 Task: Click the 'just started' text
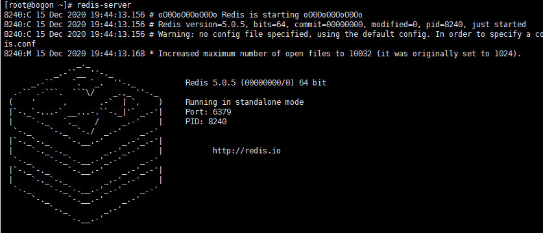(x=499, y=25)
